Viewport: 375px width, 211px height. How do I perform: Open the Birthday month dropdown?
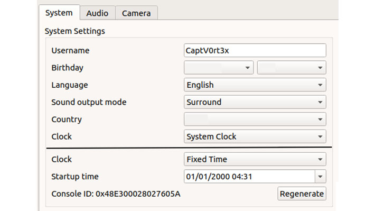219,68
